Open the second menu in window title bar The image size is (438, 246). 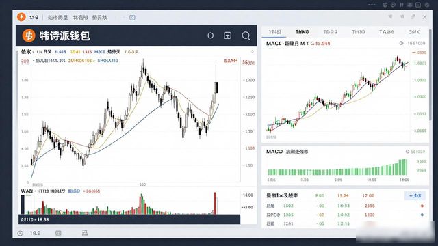coord(81,17)
